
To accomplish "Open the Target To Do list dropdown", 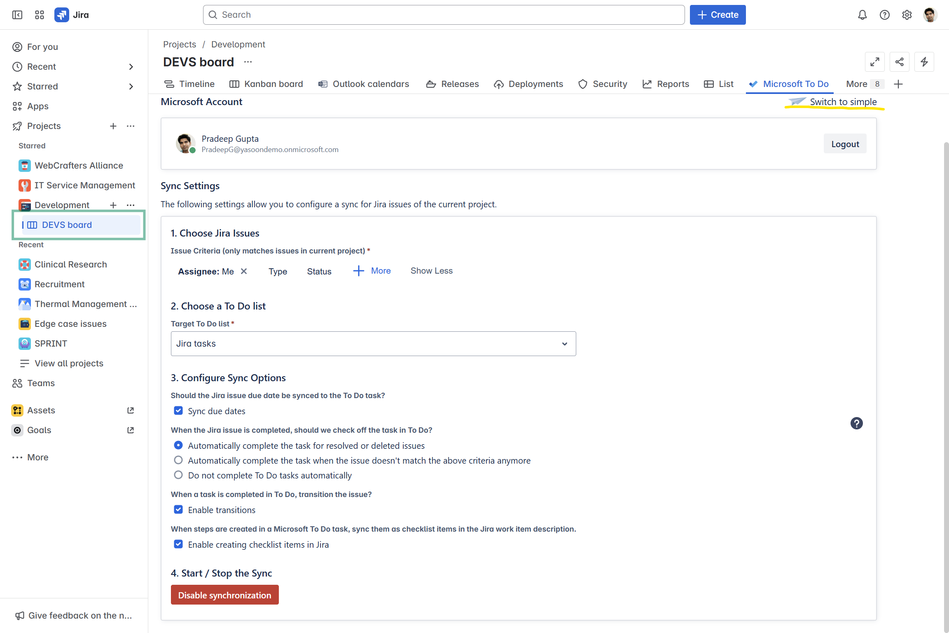I will pos(373,344).
